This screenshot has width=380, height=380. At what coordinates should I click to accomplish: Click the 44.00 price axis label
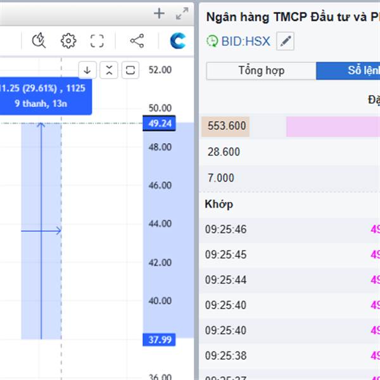coord(160,224)
